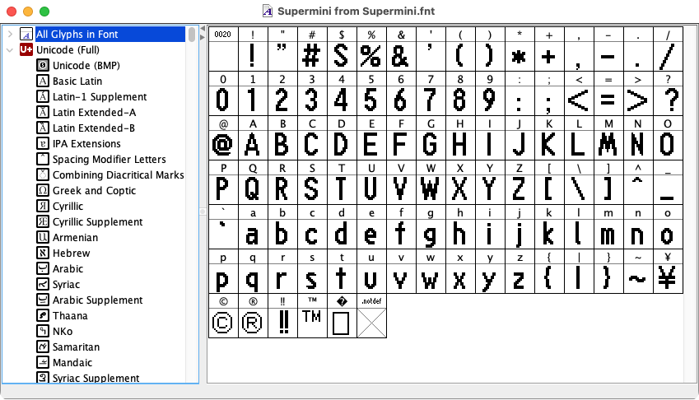The width and height of the screenshot is (699, 400).
Task: Select the digit 0 glyph cell
Action: 223,94
